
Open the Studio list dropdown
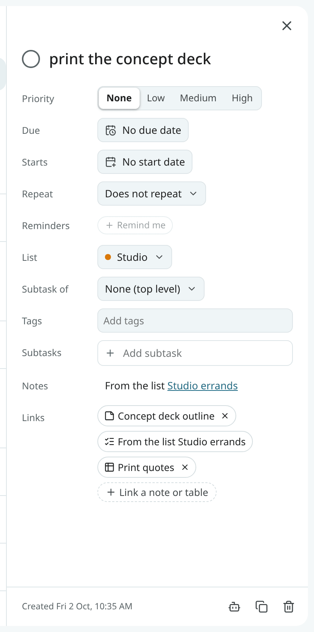135,257
